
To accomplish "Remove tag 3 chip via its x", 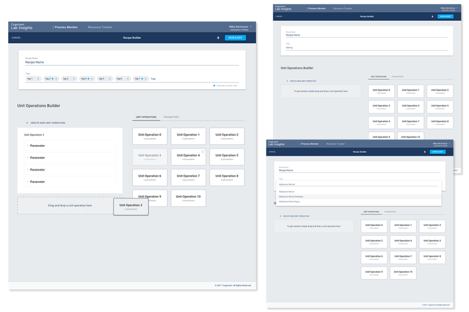I will click(x=74, y=79).
